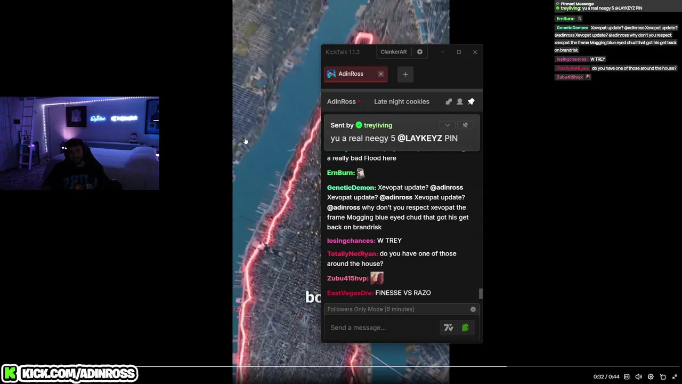Click the ErnBurn username in KickTalk chat
Image resolution: width=682 pixels, height=384 pixels.
tap(341, 173)
